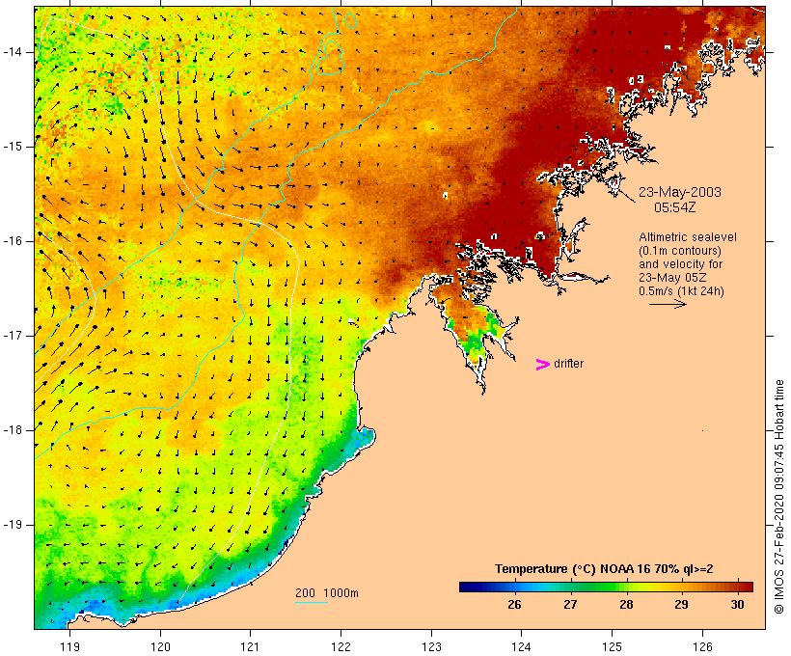This screenshot has width=791, height=656.
Task: Click the latitude axis label '-15'
Action: [13, 147]
